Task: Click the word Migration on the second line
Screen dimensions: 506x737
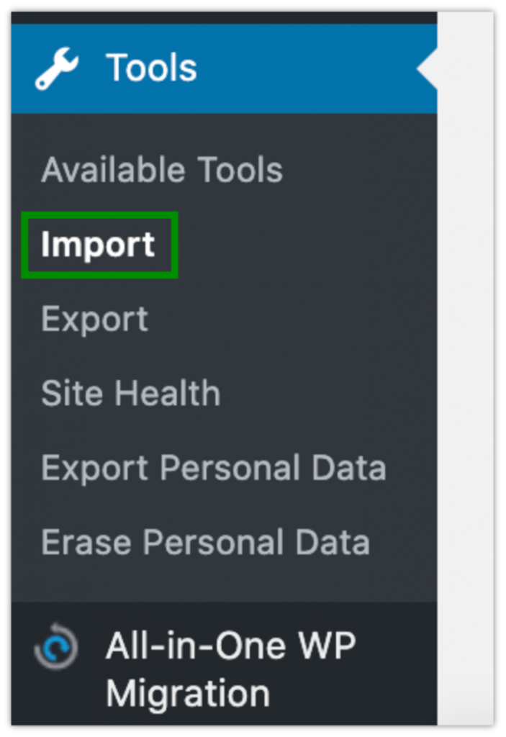Action: coord(188,695)
